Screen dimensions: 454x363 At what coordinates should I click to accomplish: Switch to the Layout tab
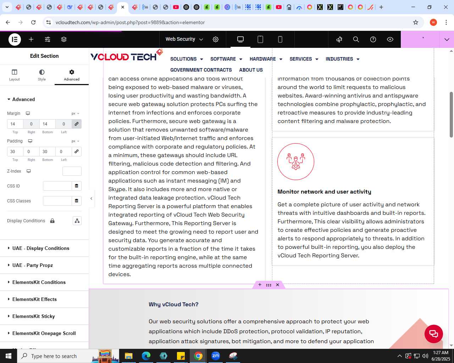[x=15, y=75]
